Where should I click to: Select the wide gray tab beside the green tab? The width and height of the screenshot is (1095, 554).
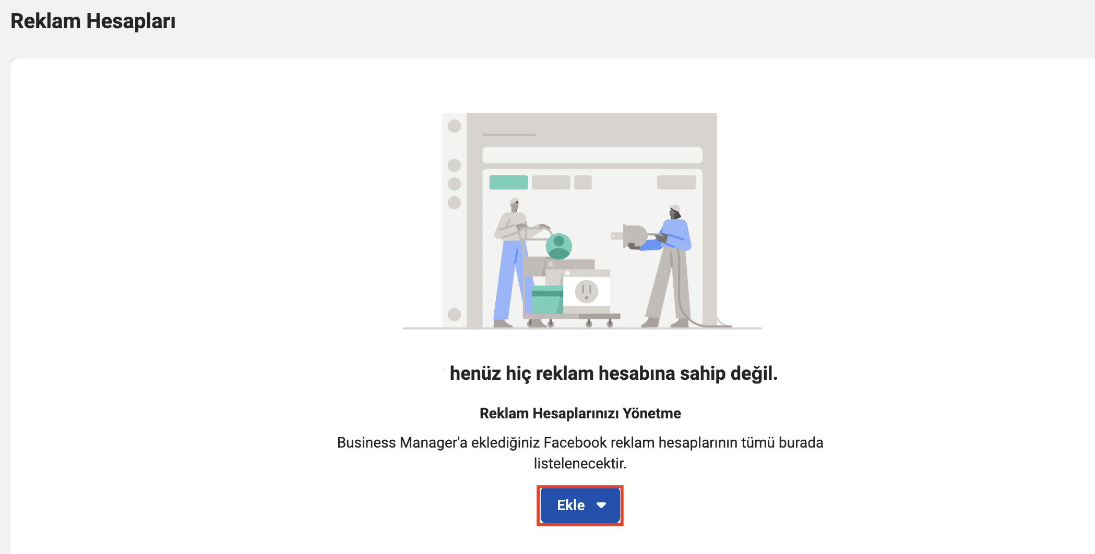(551, 183)
